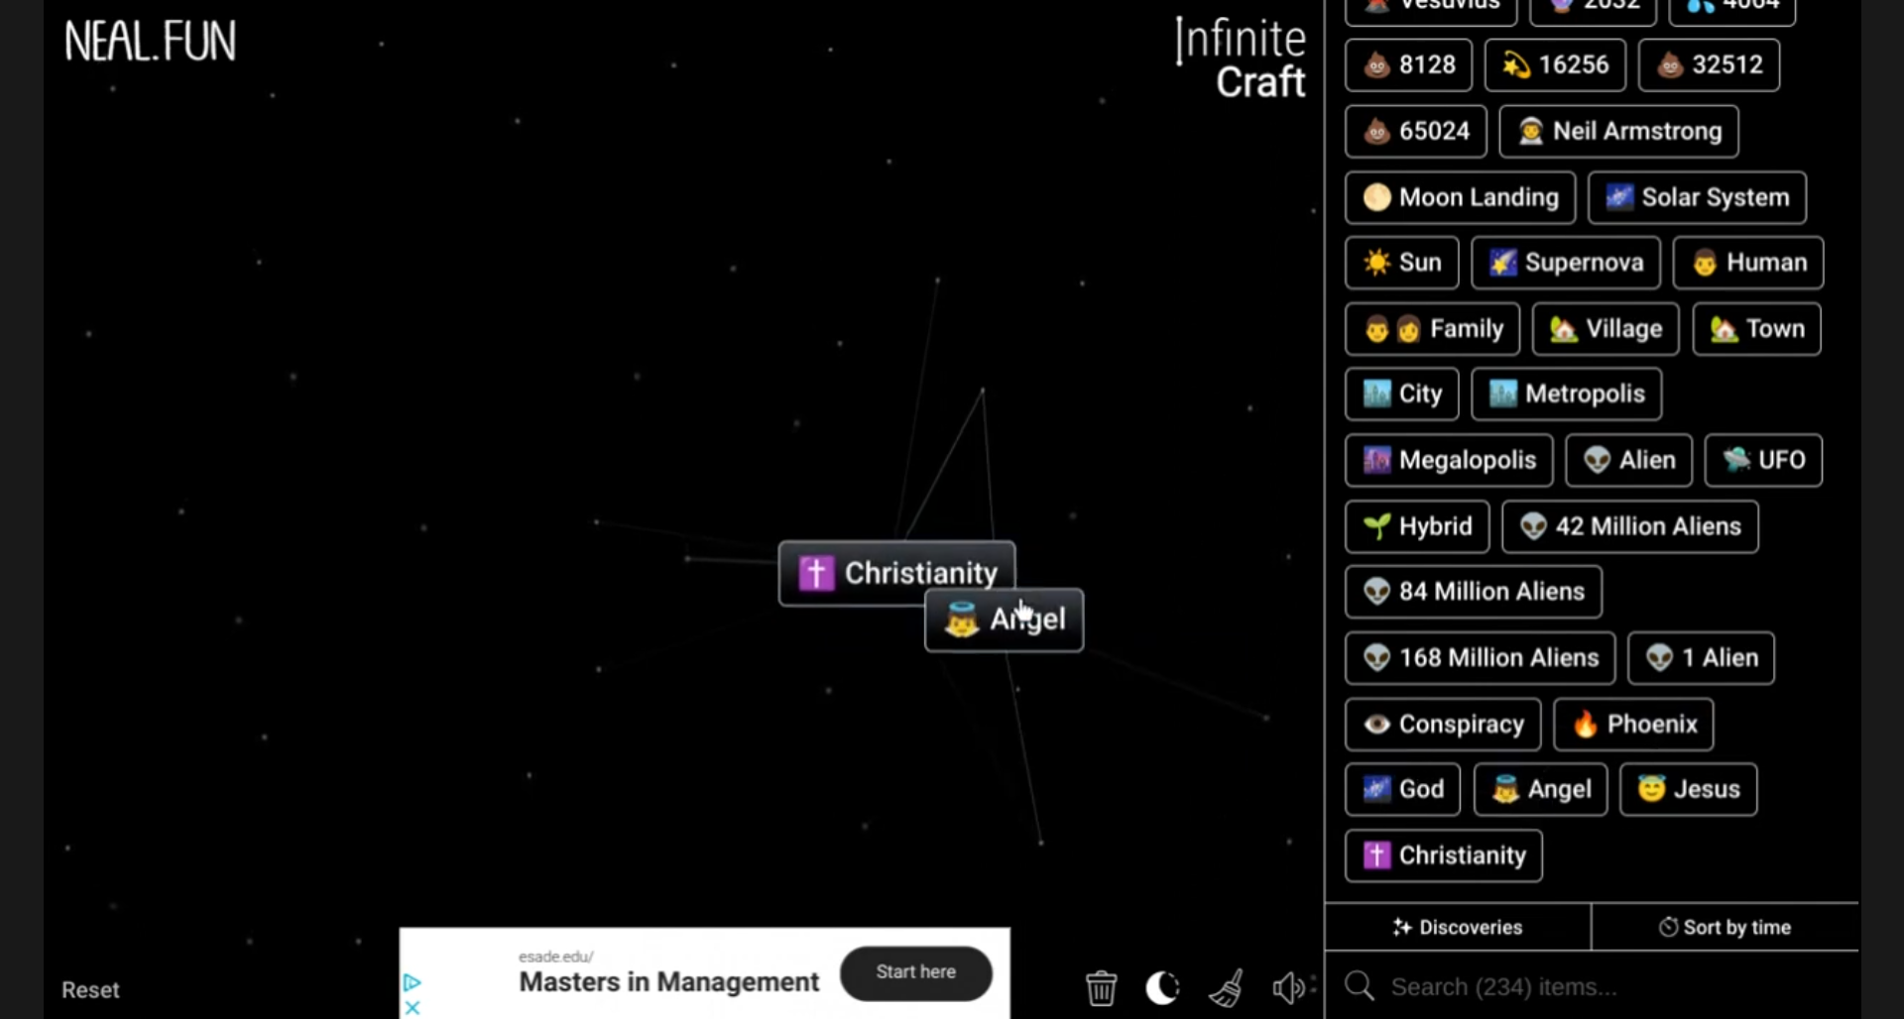
Task: Select the Human element
Action: 1748,263
